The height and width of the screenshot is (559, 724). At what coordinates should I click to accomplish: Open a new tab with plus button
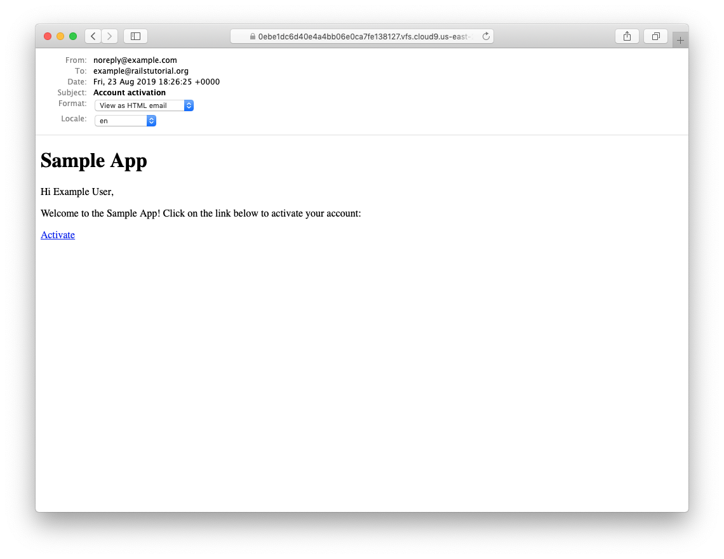680,40
